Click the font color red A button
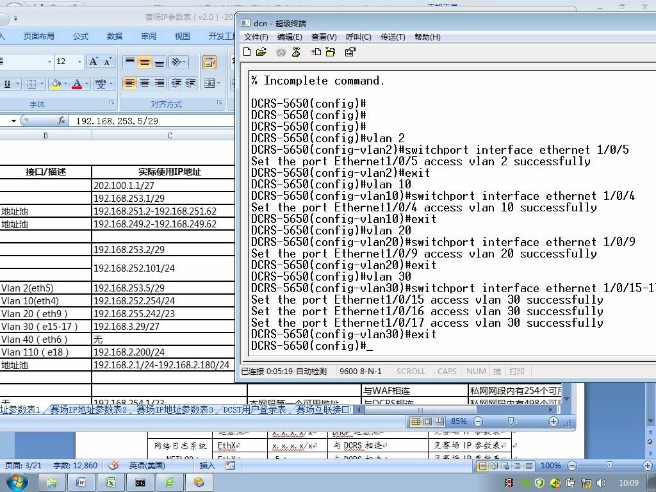Viewport: 656px width, 492px height. (x=77, y=84)
